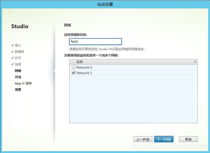
Task: Select the 摘要 step in sidebar
Action: (x=18, y=90)
